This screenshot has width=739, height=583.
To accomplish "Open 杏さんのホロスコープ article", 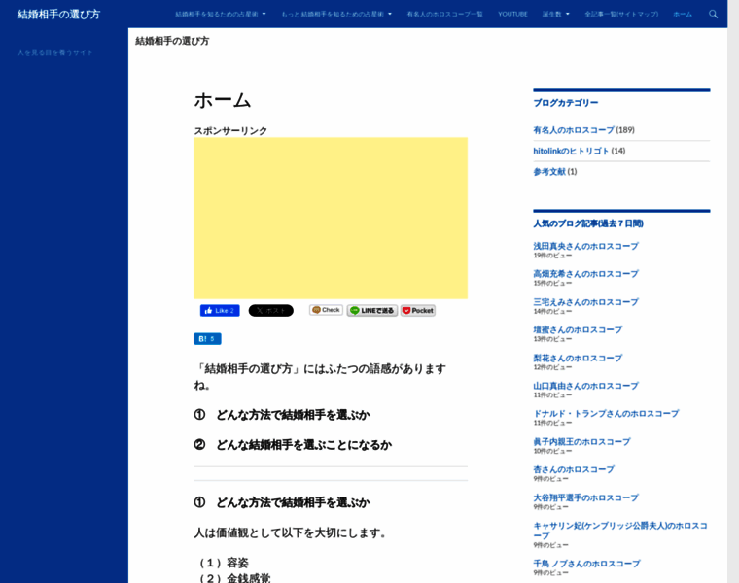I will pyautogui.click(x=574, y=469).
